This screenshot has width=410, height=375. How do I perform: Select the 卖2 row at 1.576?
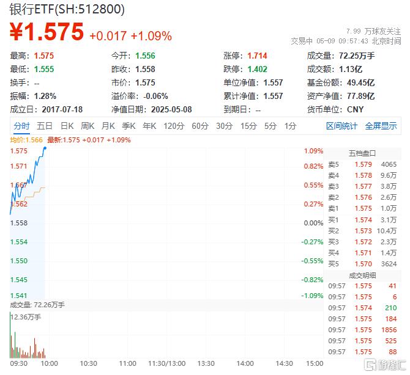(362, 197)
